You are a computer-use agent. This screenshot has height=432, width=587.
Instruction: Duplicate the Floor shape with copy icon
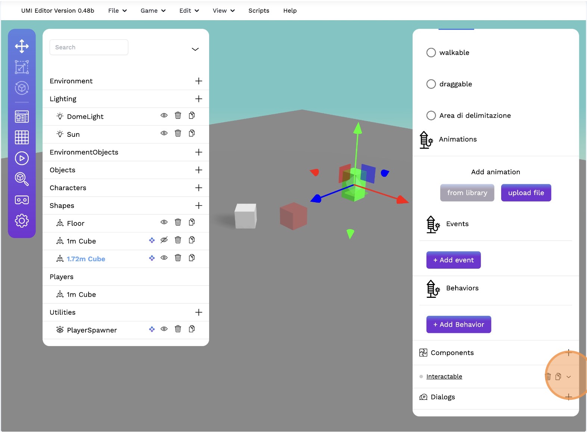(192, 222)
